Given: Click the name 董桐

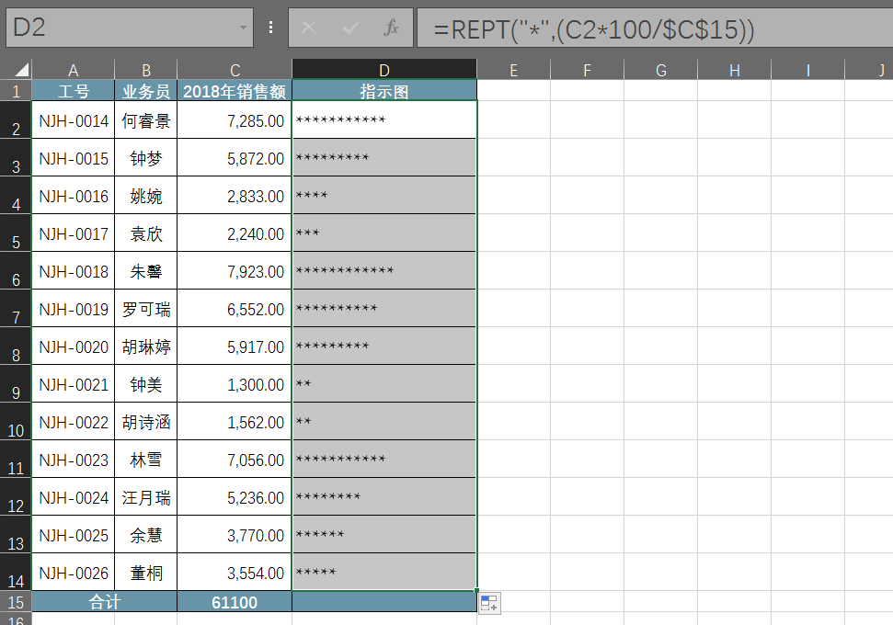Looking at the screenshot, I should point(146,572).
